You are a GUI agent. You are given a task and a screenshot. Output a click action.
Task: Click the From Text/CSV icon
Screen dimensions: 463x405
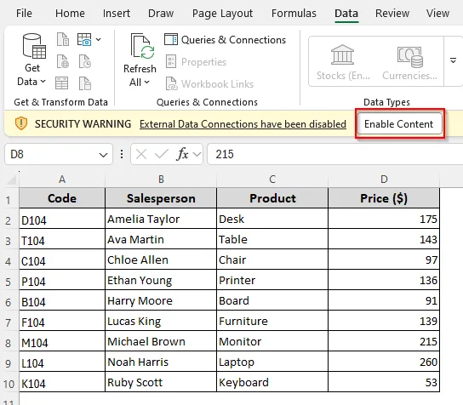tap(63, 39)
